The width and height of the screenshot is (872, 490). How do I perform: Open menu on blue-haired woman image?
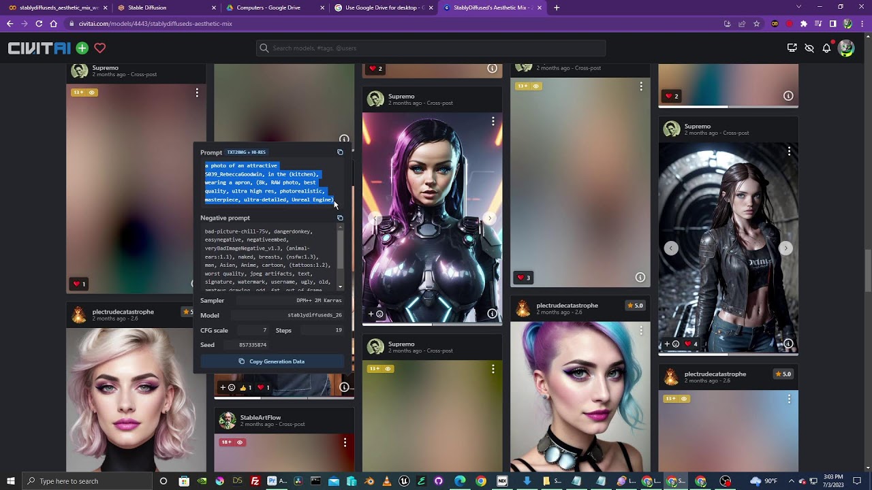(x=640, y=331)
